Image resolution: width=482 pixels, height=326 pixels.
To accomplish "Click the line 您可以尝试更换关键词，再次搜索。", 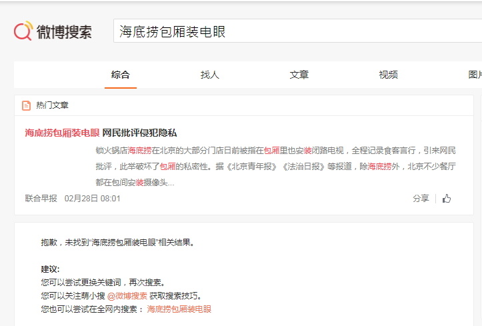I will click(x=103, y=283).
